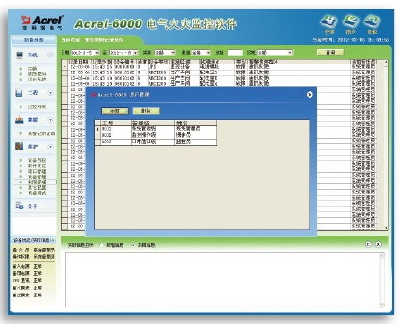Open the last wide filter dropdown before query button

point(275,53)
